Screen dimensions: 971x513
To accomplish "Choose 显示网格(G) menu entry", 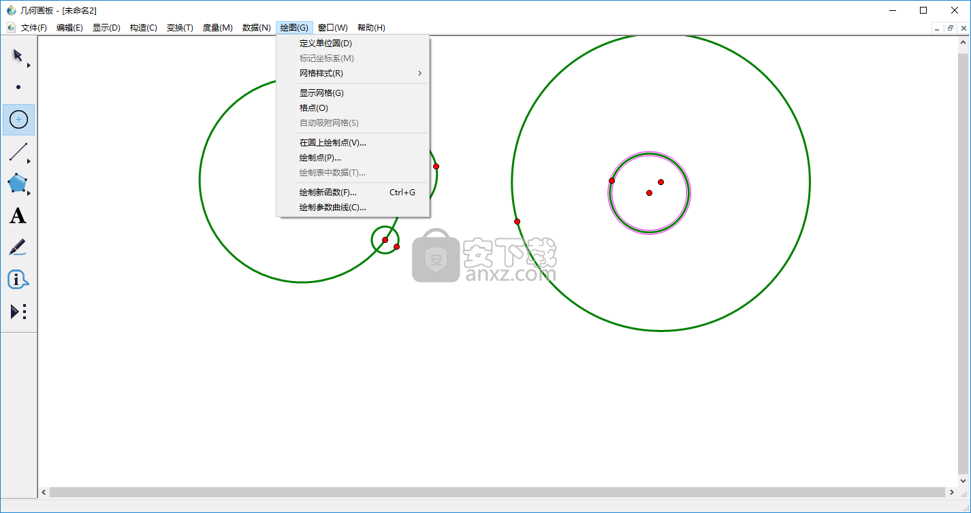I will pos(353,93).
